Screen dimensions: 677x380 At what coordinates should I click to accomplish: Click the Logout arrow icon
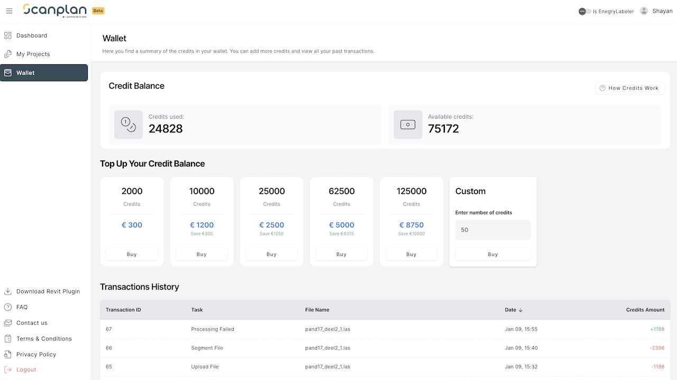coord(8,369)
